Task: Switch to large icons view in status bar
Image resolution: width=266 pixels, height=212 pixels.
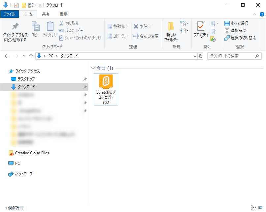Action: point(261,207)
